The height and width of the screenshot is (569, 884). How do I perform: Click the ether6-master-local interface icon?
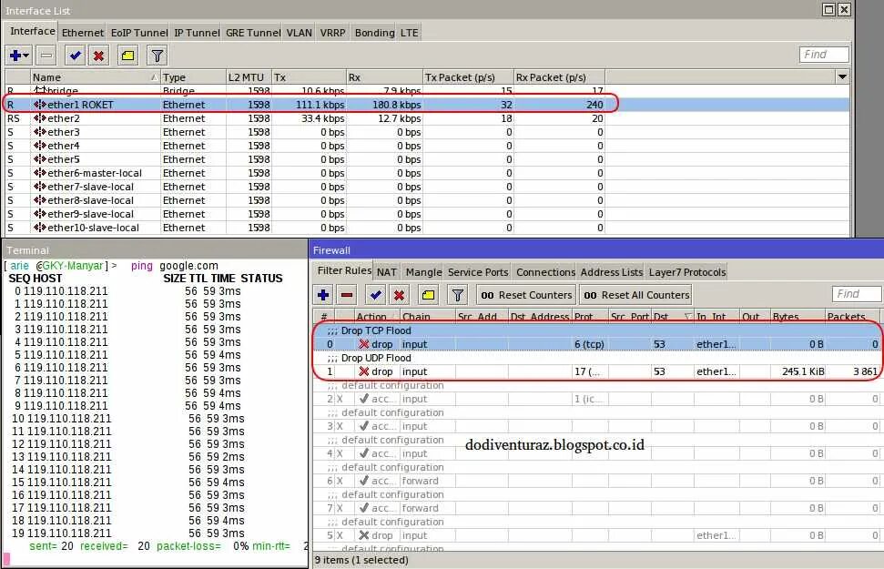coord(39,173)
